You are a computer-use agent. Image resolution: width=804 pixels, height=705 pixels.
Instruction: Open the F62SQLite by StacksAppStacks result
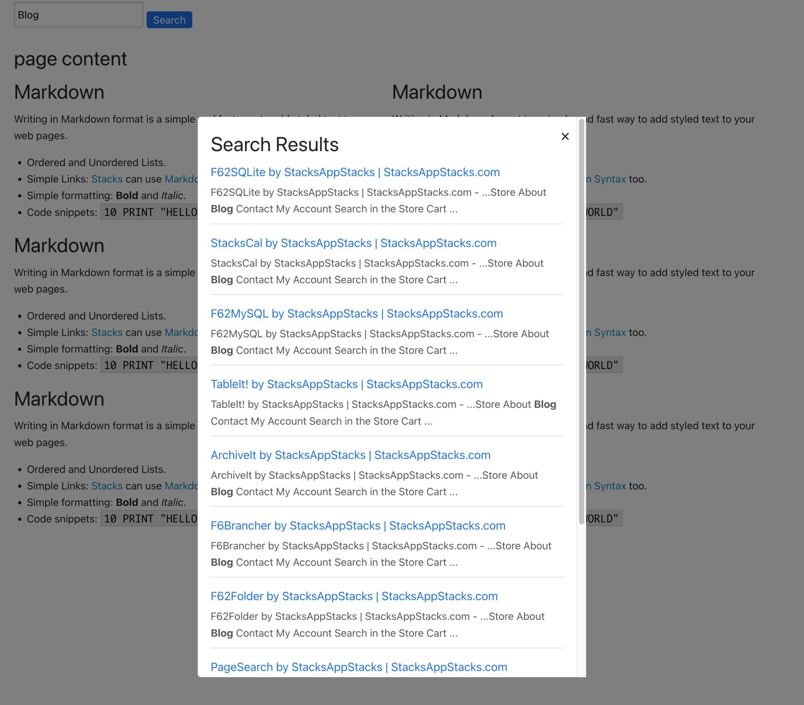(x=355, y=172)
